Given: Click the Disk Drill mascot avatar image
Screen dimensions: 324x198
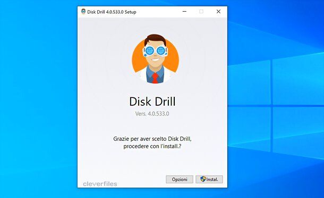Looking at the screenshot, I should (156, 59).
